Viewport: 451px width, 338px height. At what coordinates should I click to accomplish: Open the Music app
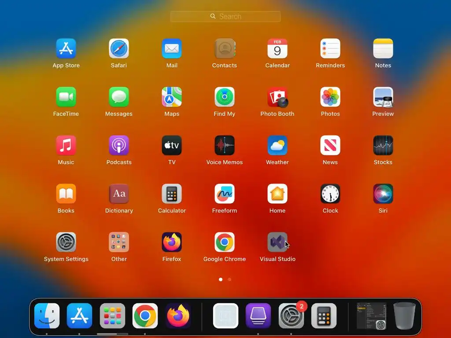click(66, 145)
